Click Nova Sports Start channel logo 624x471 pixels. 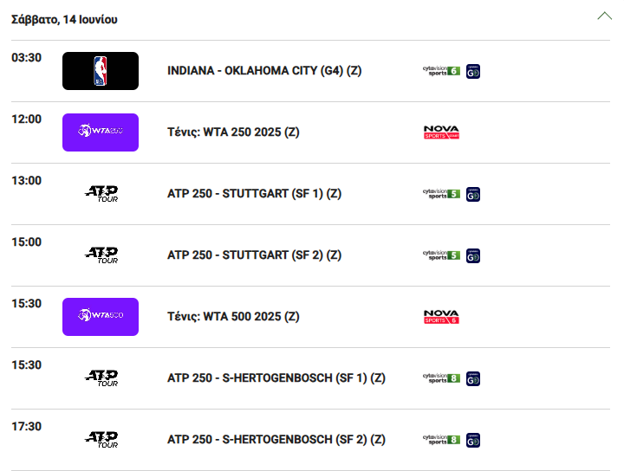[441, 132]
